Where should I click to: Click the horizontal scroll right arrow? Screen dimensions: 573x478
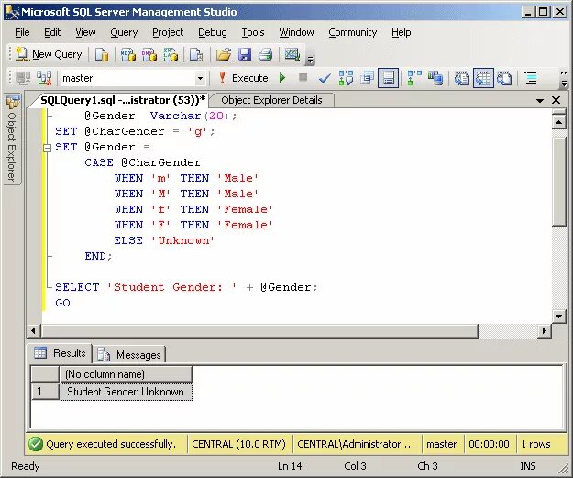(x=545, y=331)
